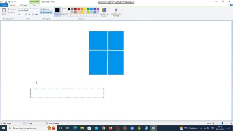
Task: Show hidden system tray icons
Action: pyautogui.click(x=201, y=128)
